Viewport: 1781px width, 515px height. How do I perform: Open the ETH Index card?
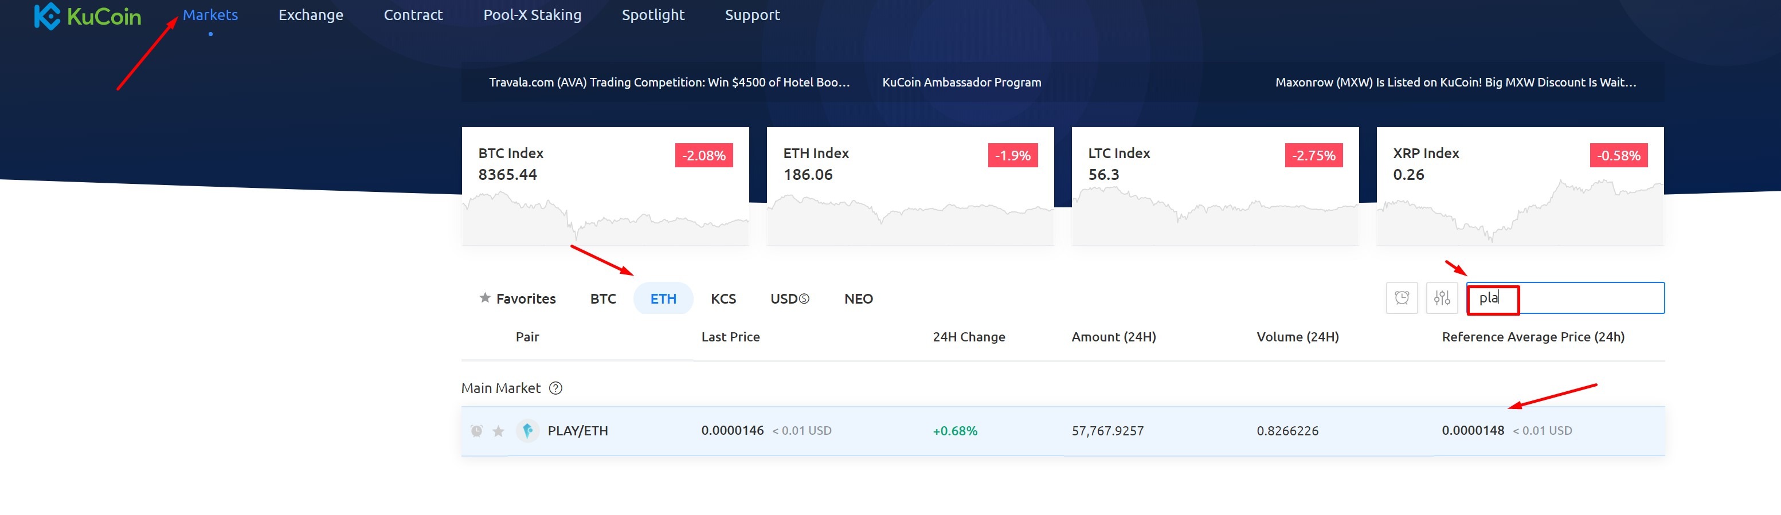coord(910,186)
